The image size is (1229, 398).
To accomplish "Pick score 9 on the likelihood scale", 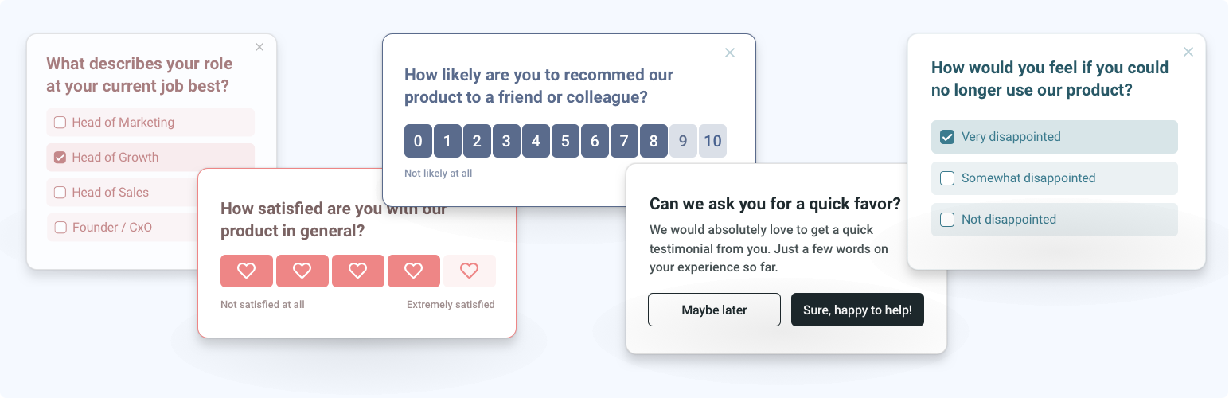I will click(x=683, y=141).
